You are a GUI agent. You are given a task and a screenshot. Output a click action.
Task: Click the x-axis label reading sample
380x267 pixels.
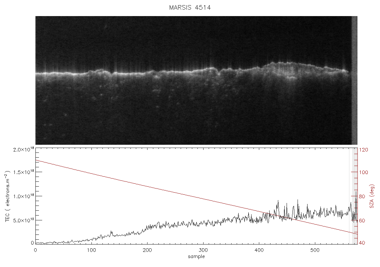196,257
